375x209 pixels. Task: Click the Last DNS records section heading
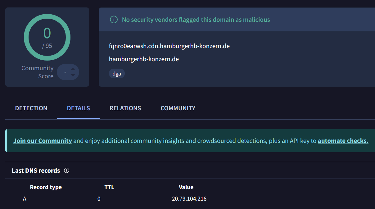tap(36, 170)
